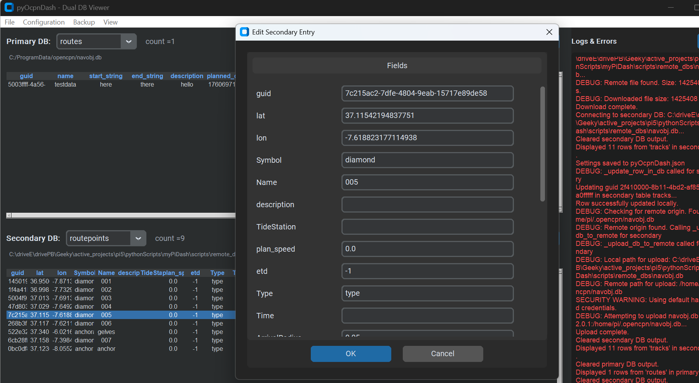Screen dimensions: 699x383
Task: Open the Backup menu
Action: coord(84,22)
